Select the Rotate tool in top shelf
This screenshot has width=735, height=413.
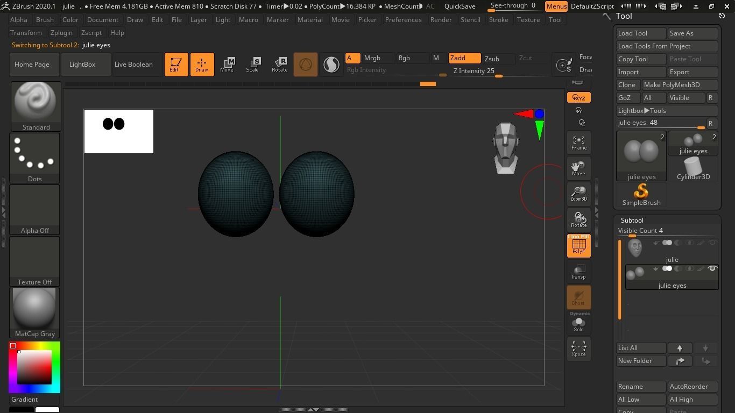click(x=279, y=64)
